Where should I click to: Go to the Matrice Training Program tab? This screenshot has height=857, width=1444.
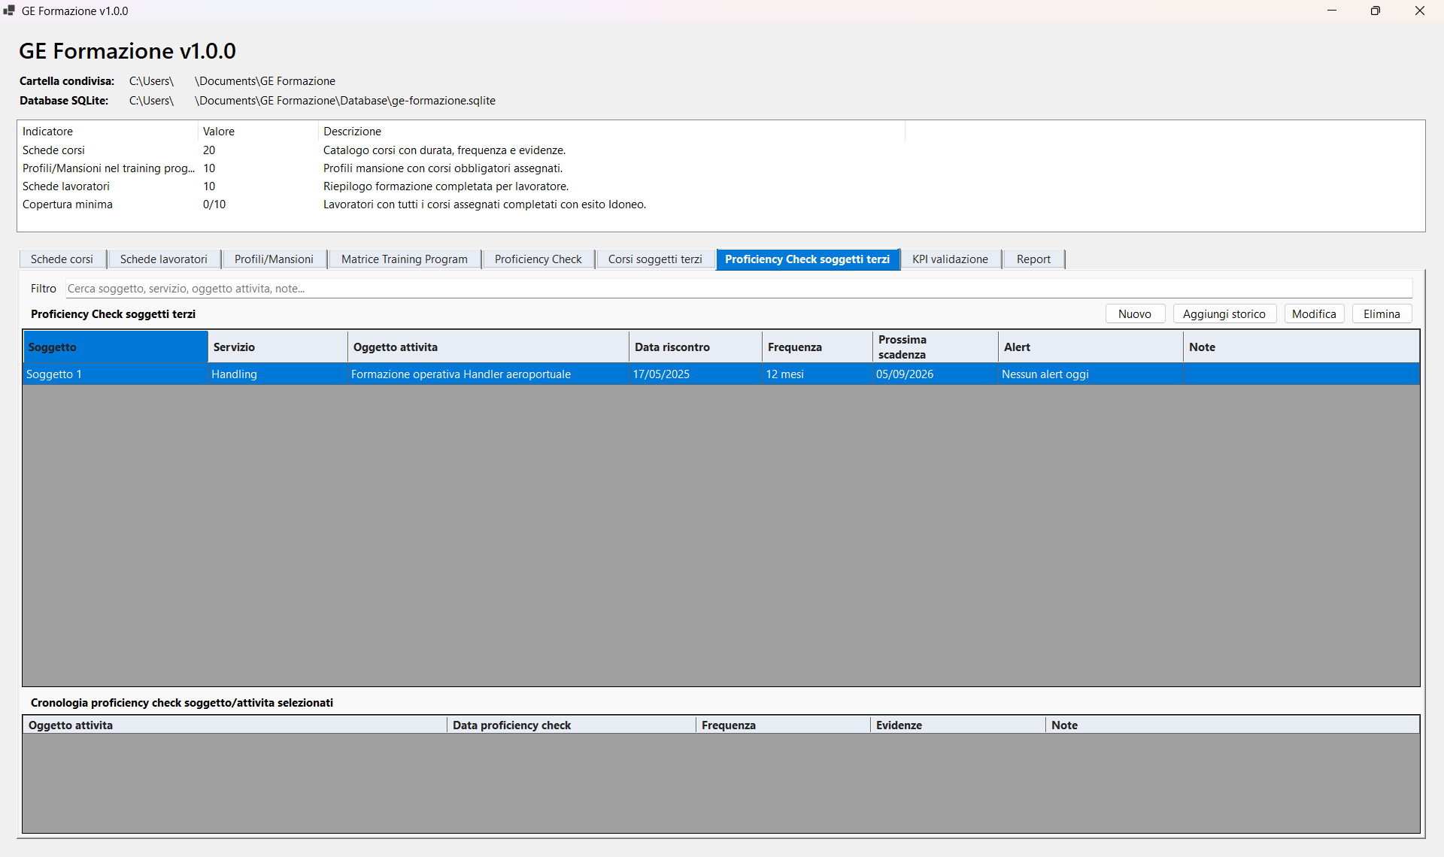(x=404, y=259)
